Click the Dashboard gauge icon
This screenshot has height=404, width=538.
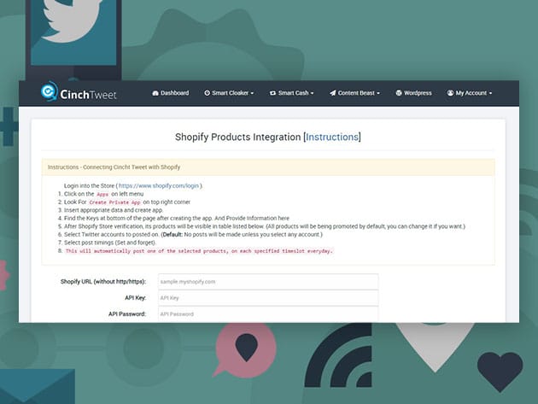(155, 93)
